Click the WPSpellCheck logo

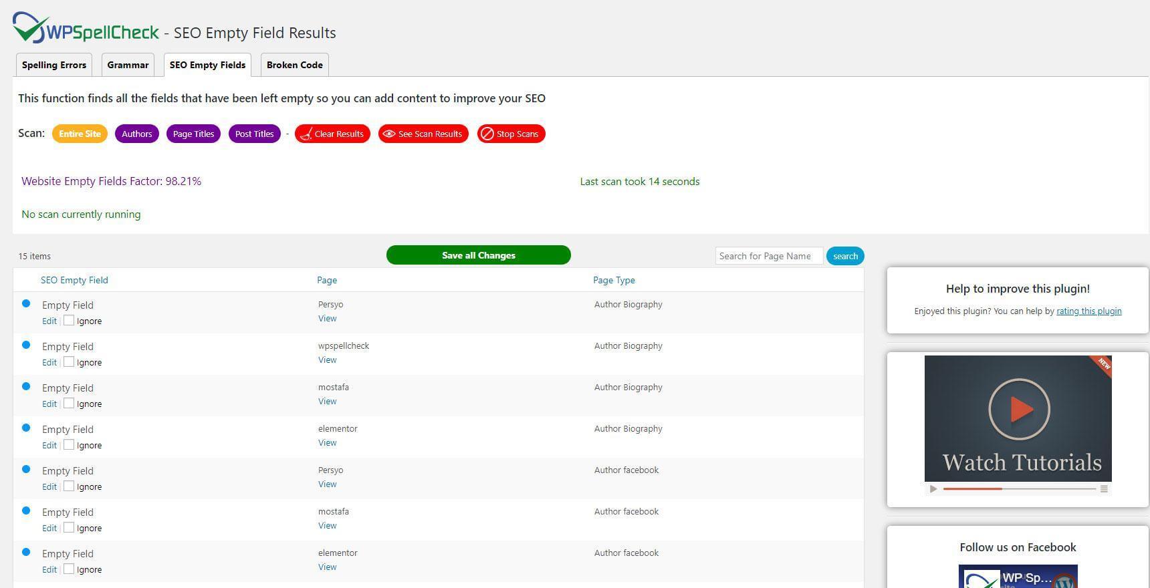[x=86, y=29]
